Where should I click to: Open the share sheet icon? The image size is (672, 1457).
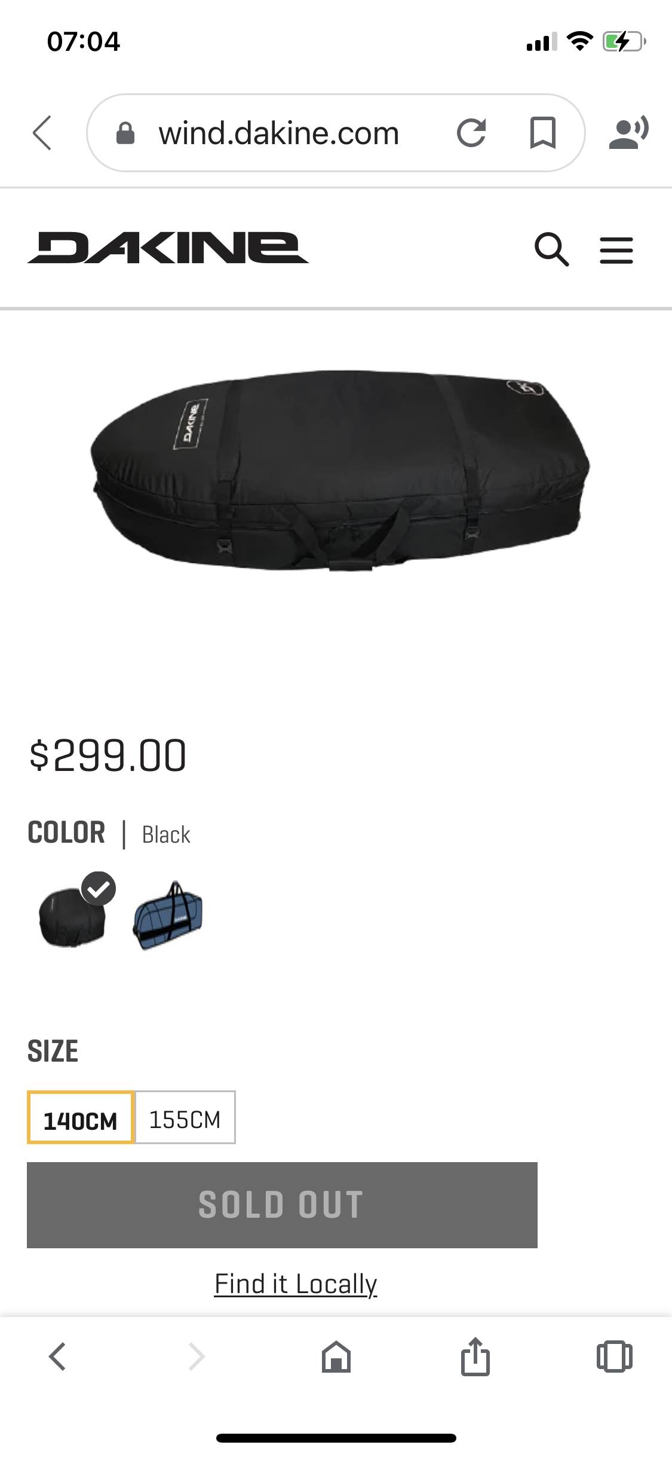[x=475, y=1356]
